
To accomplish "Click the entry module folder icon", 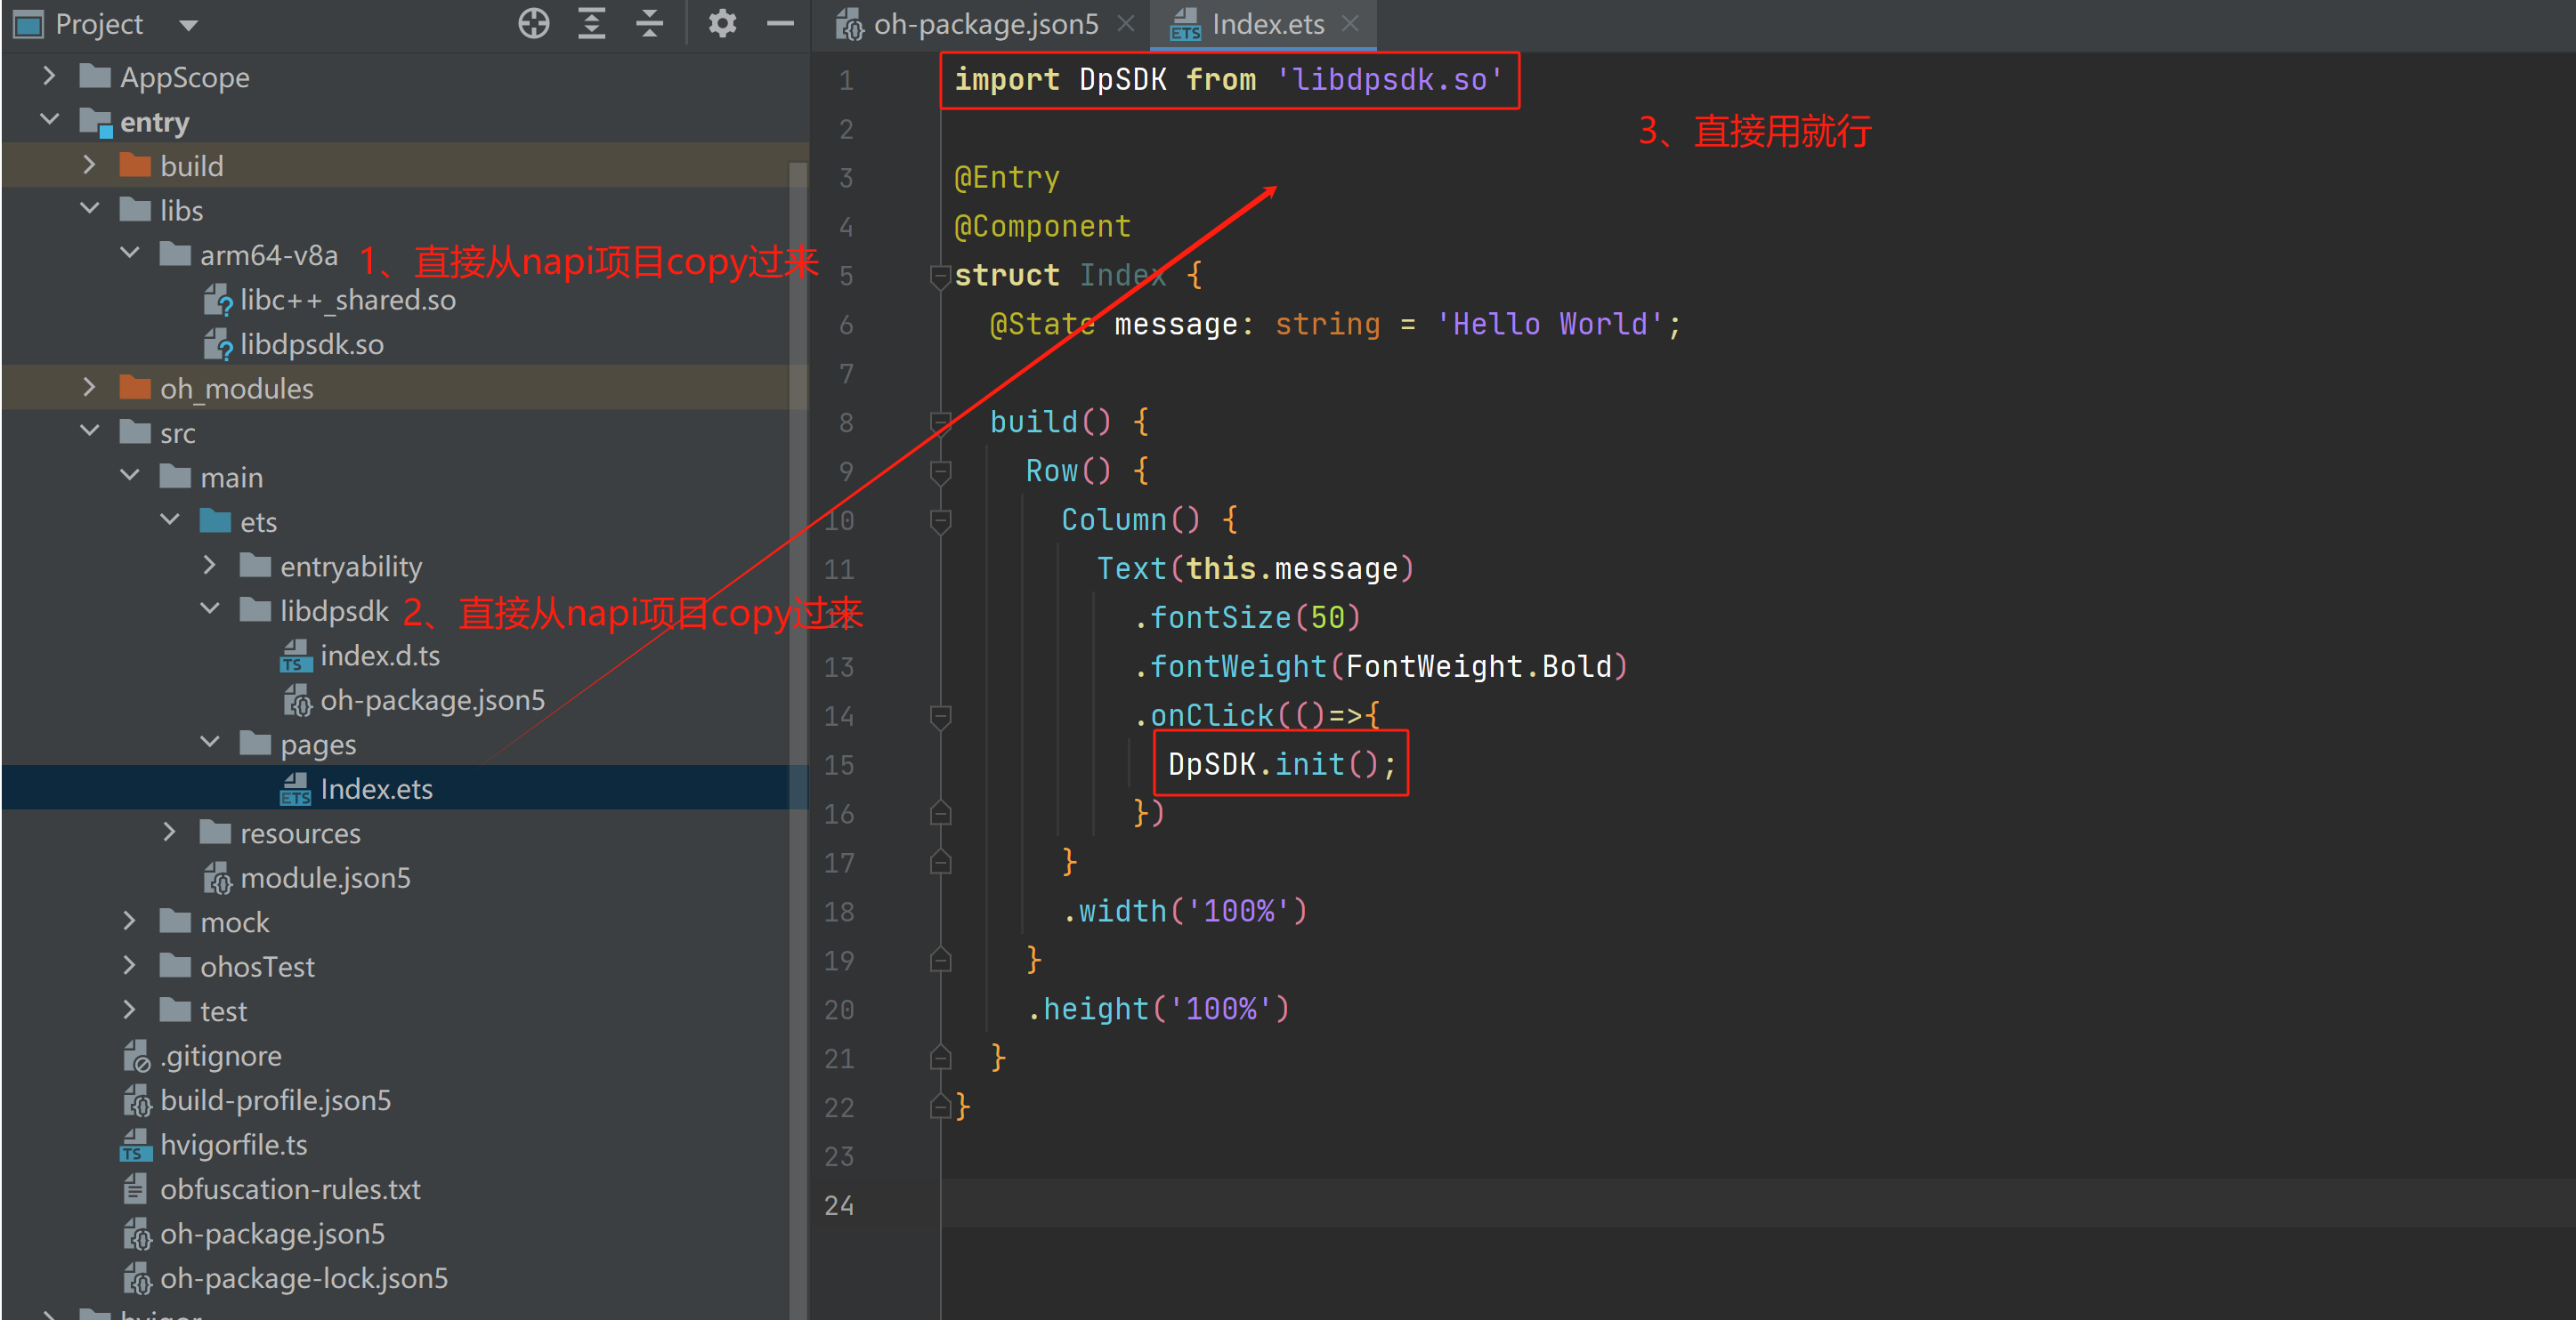I will 96,122.
